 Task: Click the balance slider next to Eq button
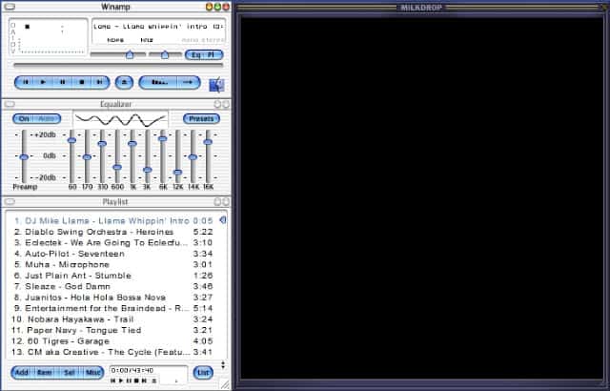click(165, 55)
